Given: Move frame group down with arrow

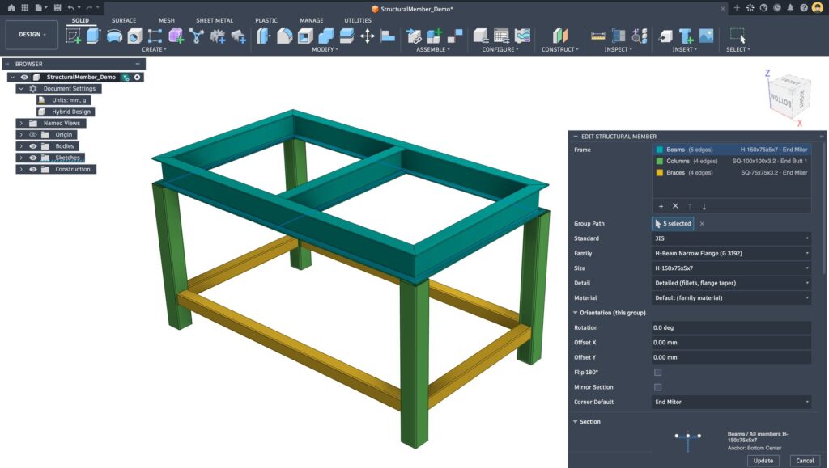Looking at the screenshot, I should 704,206.
